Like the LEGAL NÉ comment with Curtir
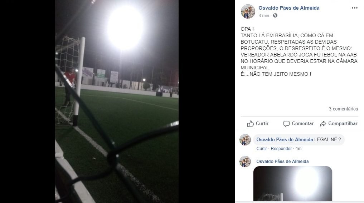This screenshot has height=203, width=364. pyautogui.click(x=262, y=149)
